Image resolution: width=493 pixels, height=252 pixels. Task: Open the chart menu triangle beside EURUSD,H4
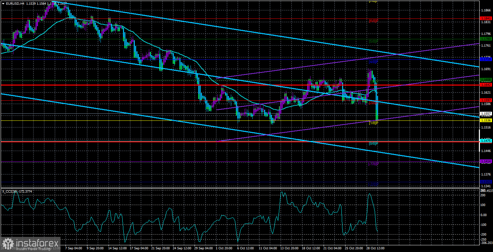[3, 3]
